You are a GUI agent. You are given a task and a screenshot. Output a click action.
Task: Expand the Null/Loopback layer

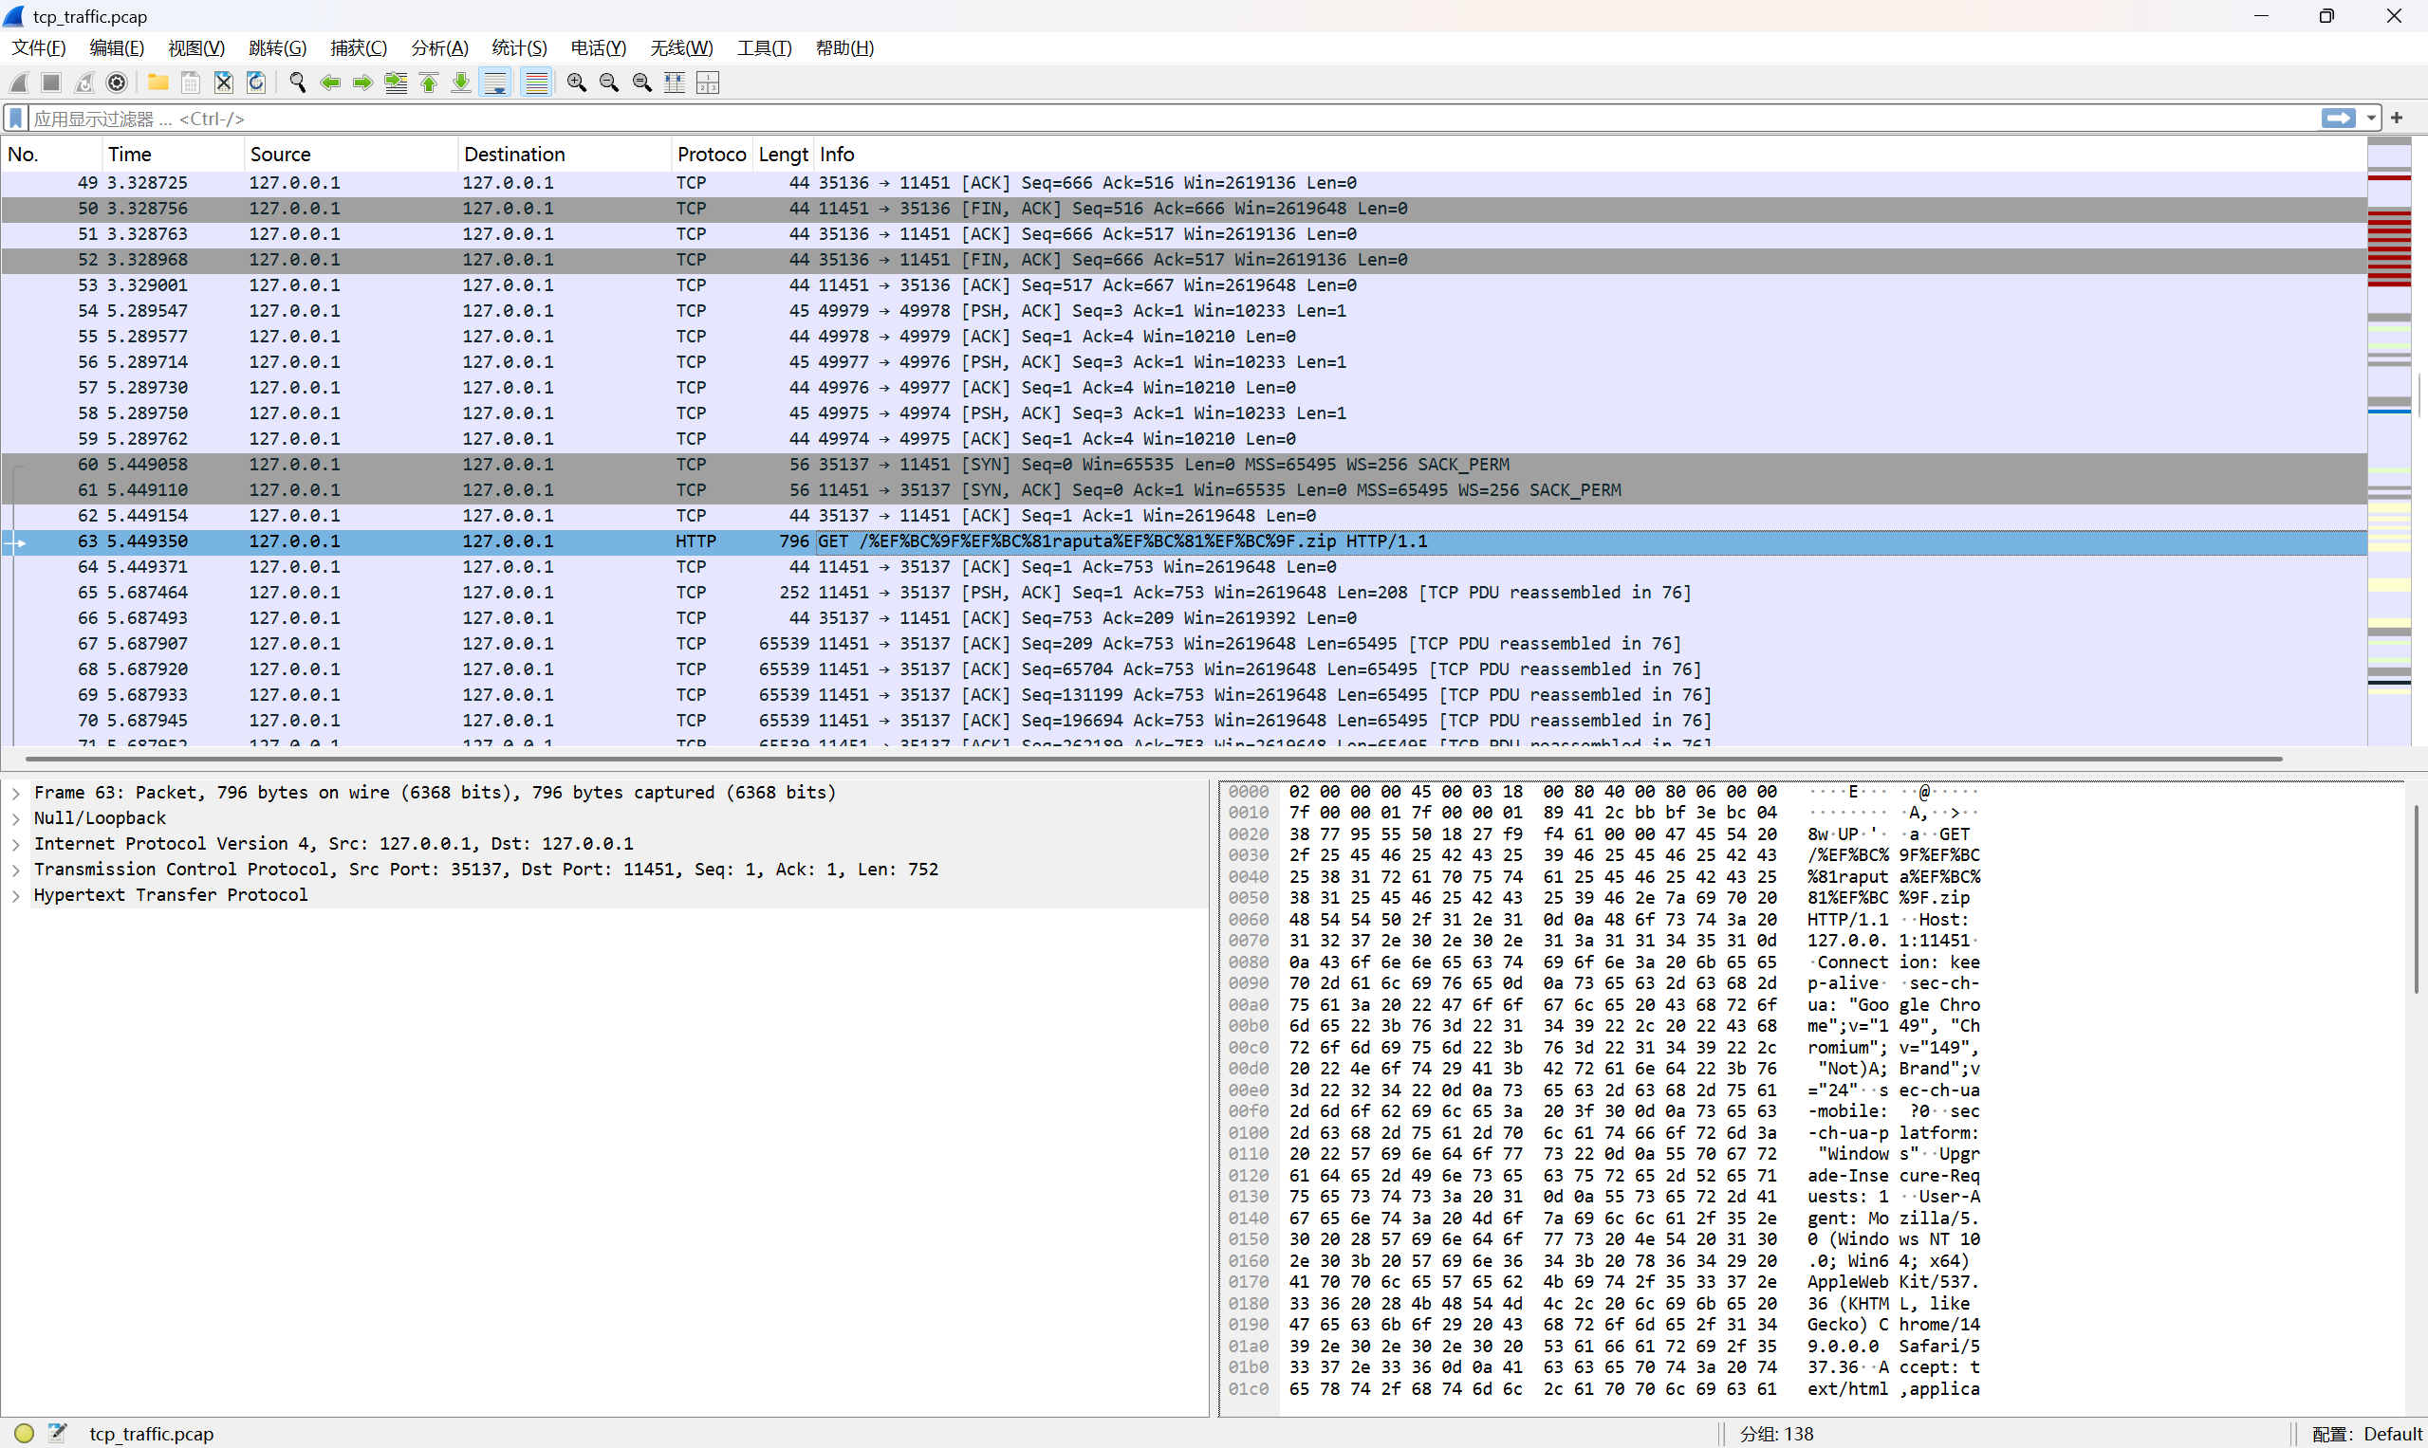click(x=16, y=818)
